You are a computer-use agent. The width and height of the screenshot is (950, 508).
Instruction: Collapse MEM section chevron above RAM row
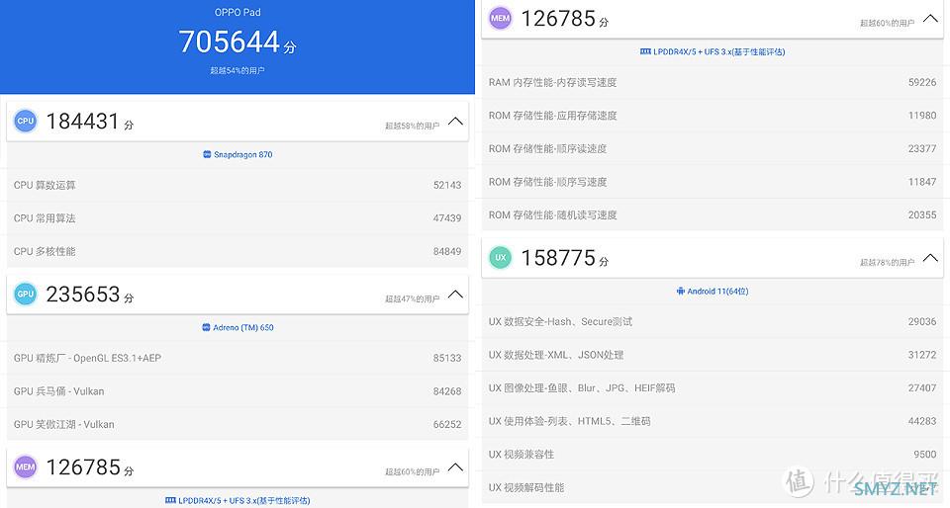(x=930, y=19)
